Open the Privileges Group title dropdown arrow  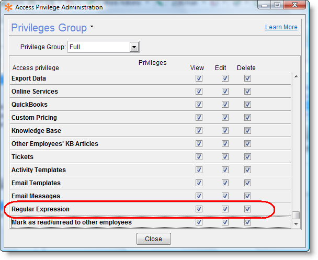coord(92,26)
